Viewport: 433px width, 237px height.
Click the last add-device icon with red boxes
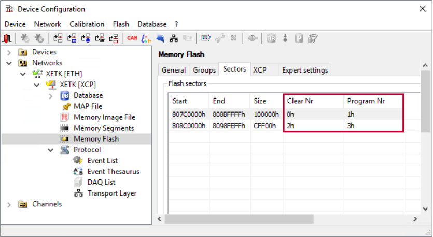(x=114, y=38)
